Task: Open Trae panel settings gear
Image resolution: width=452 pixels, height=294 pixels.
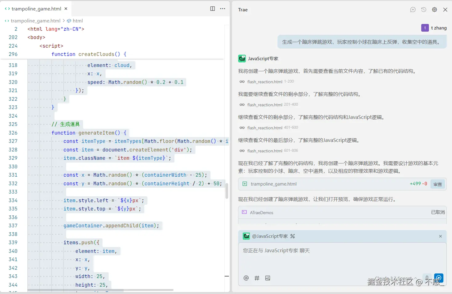Action: [x=434, y=10]
